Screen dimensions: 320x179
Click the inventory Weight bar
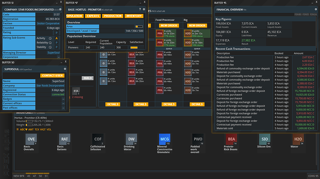pyautogui.click(x=29, y=125)
